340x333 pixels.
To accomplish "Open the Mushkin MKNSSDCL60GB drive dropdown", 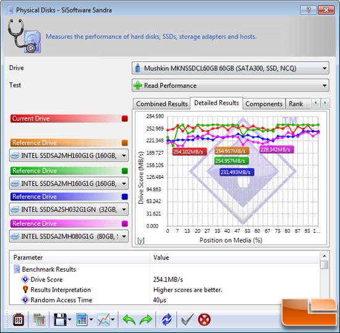I will coord(231,68).
